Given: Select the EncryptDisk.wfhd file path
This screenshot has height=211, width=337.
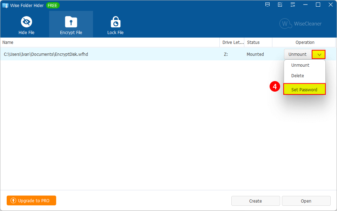Looking at the screenshot, I should point(46,54).
